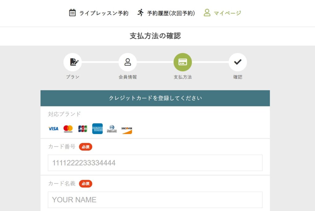Select the 会員情報 step person icon
Image resolution: width=315 pixels, height=211 pixels.
[128, 62]
